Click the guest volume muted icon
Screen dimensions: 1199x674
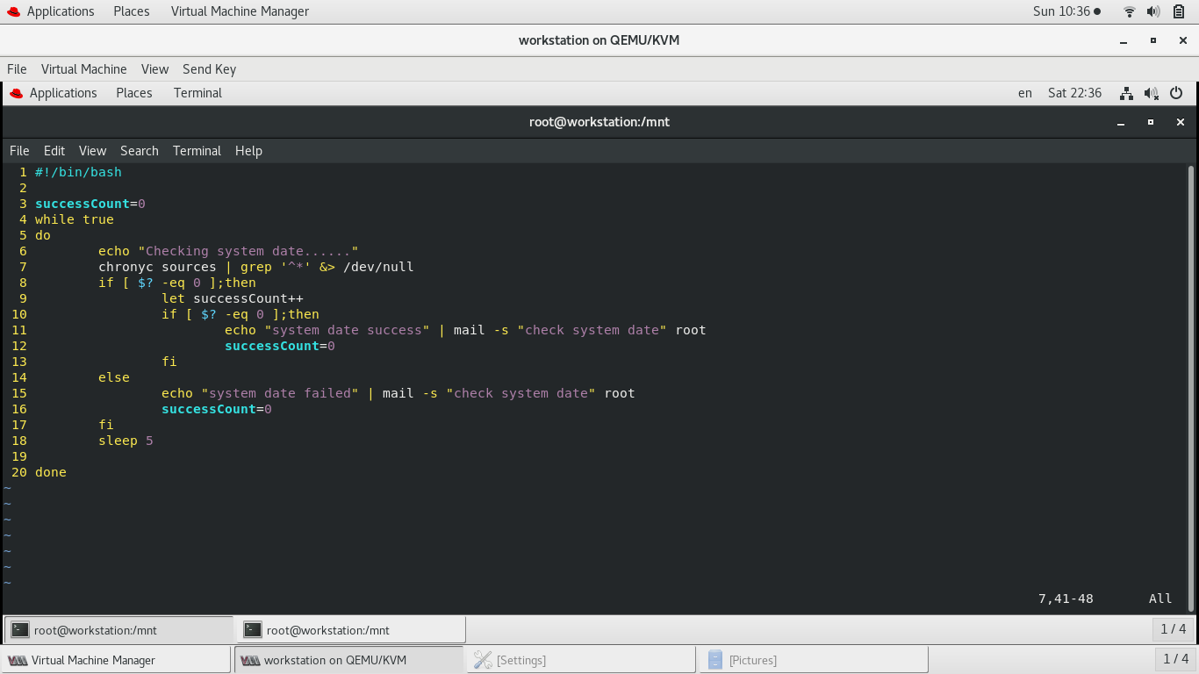(1152, 93)
